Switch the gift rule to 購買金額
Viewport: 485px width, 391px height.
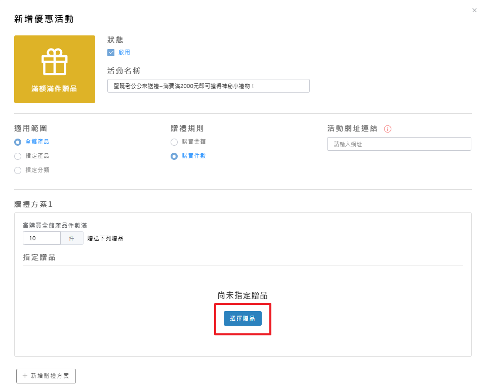tap(174, 142)
